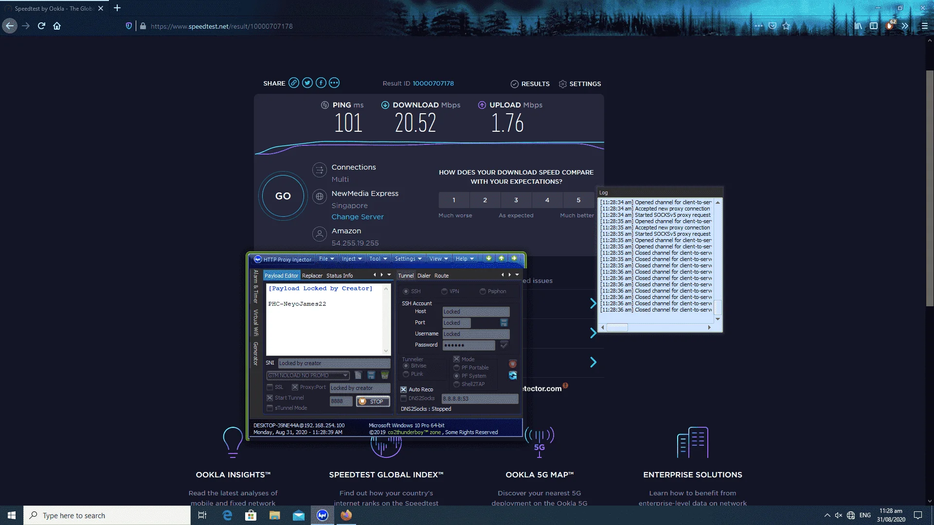
Task: Open File Explorer from taskbar
Action: (275, 515)
